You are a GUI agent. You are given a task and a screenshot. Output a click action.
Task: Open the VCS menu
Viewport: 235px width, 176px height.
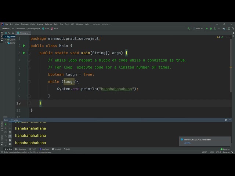73,24
